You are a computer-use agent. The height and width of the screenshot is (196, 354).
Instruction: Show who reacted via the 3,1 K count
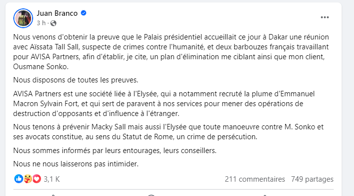(52, 179)
